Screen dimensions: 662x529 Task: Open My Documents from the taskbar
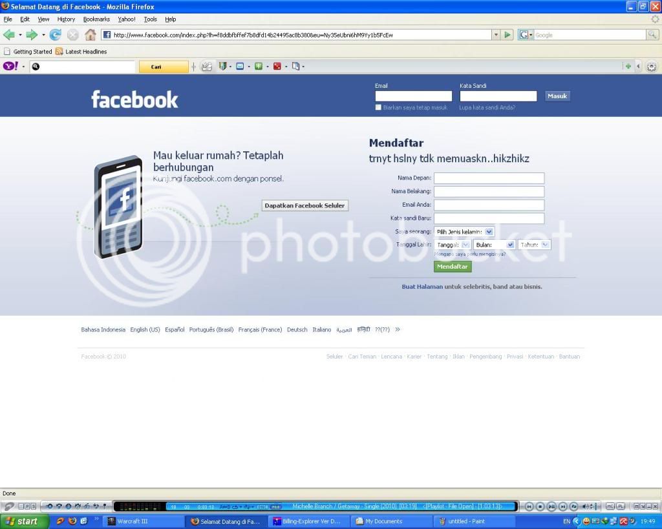click(392, 521)
